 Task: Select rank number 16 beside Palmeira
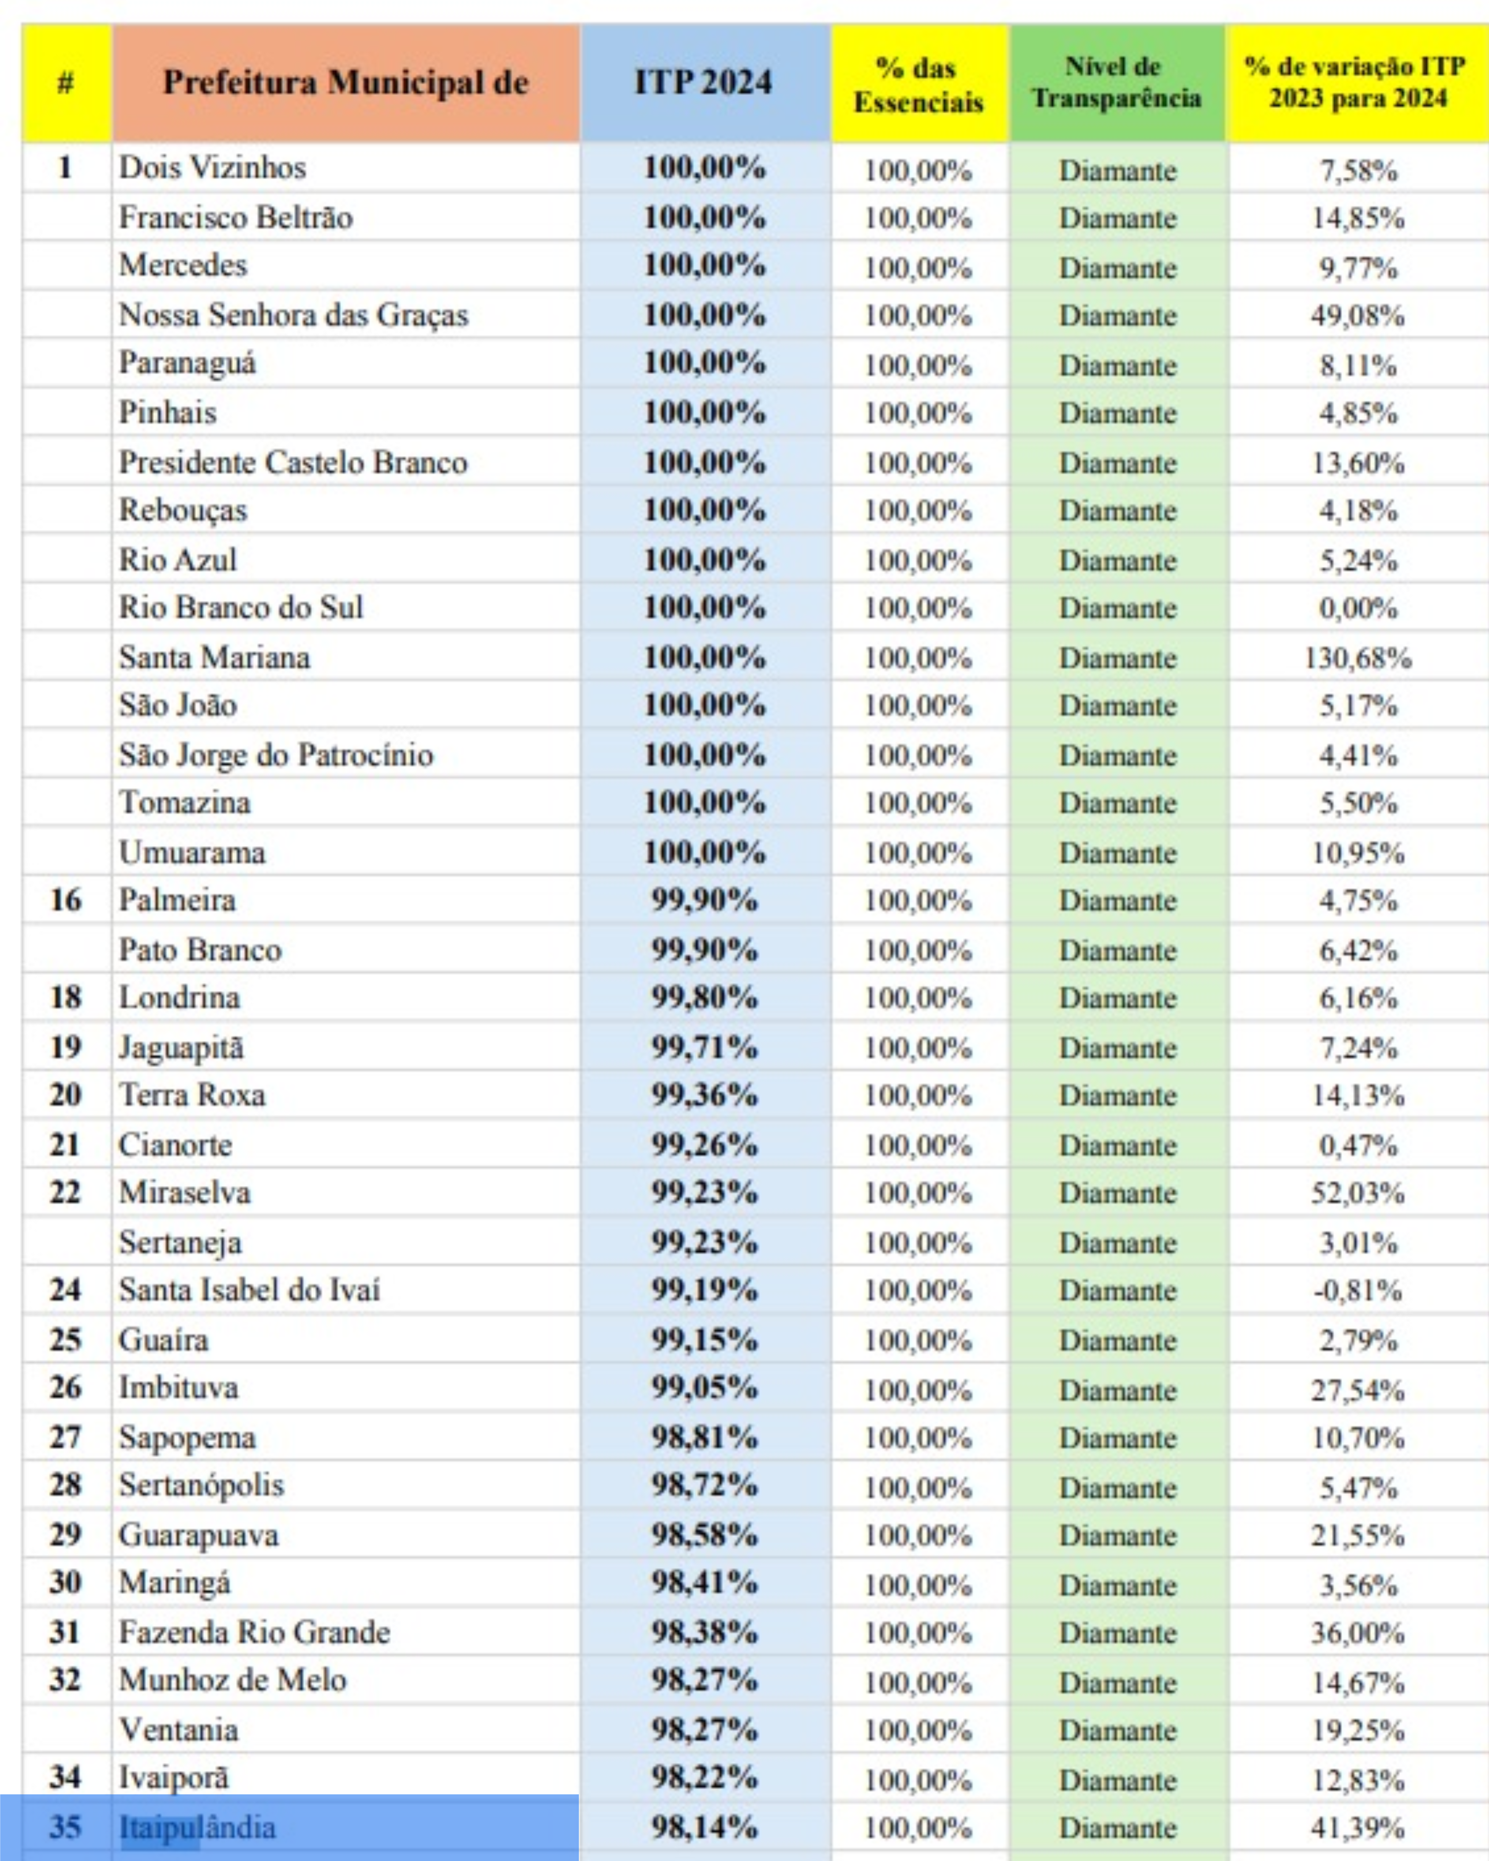tap(66, 900)
